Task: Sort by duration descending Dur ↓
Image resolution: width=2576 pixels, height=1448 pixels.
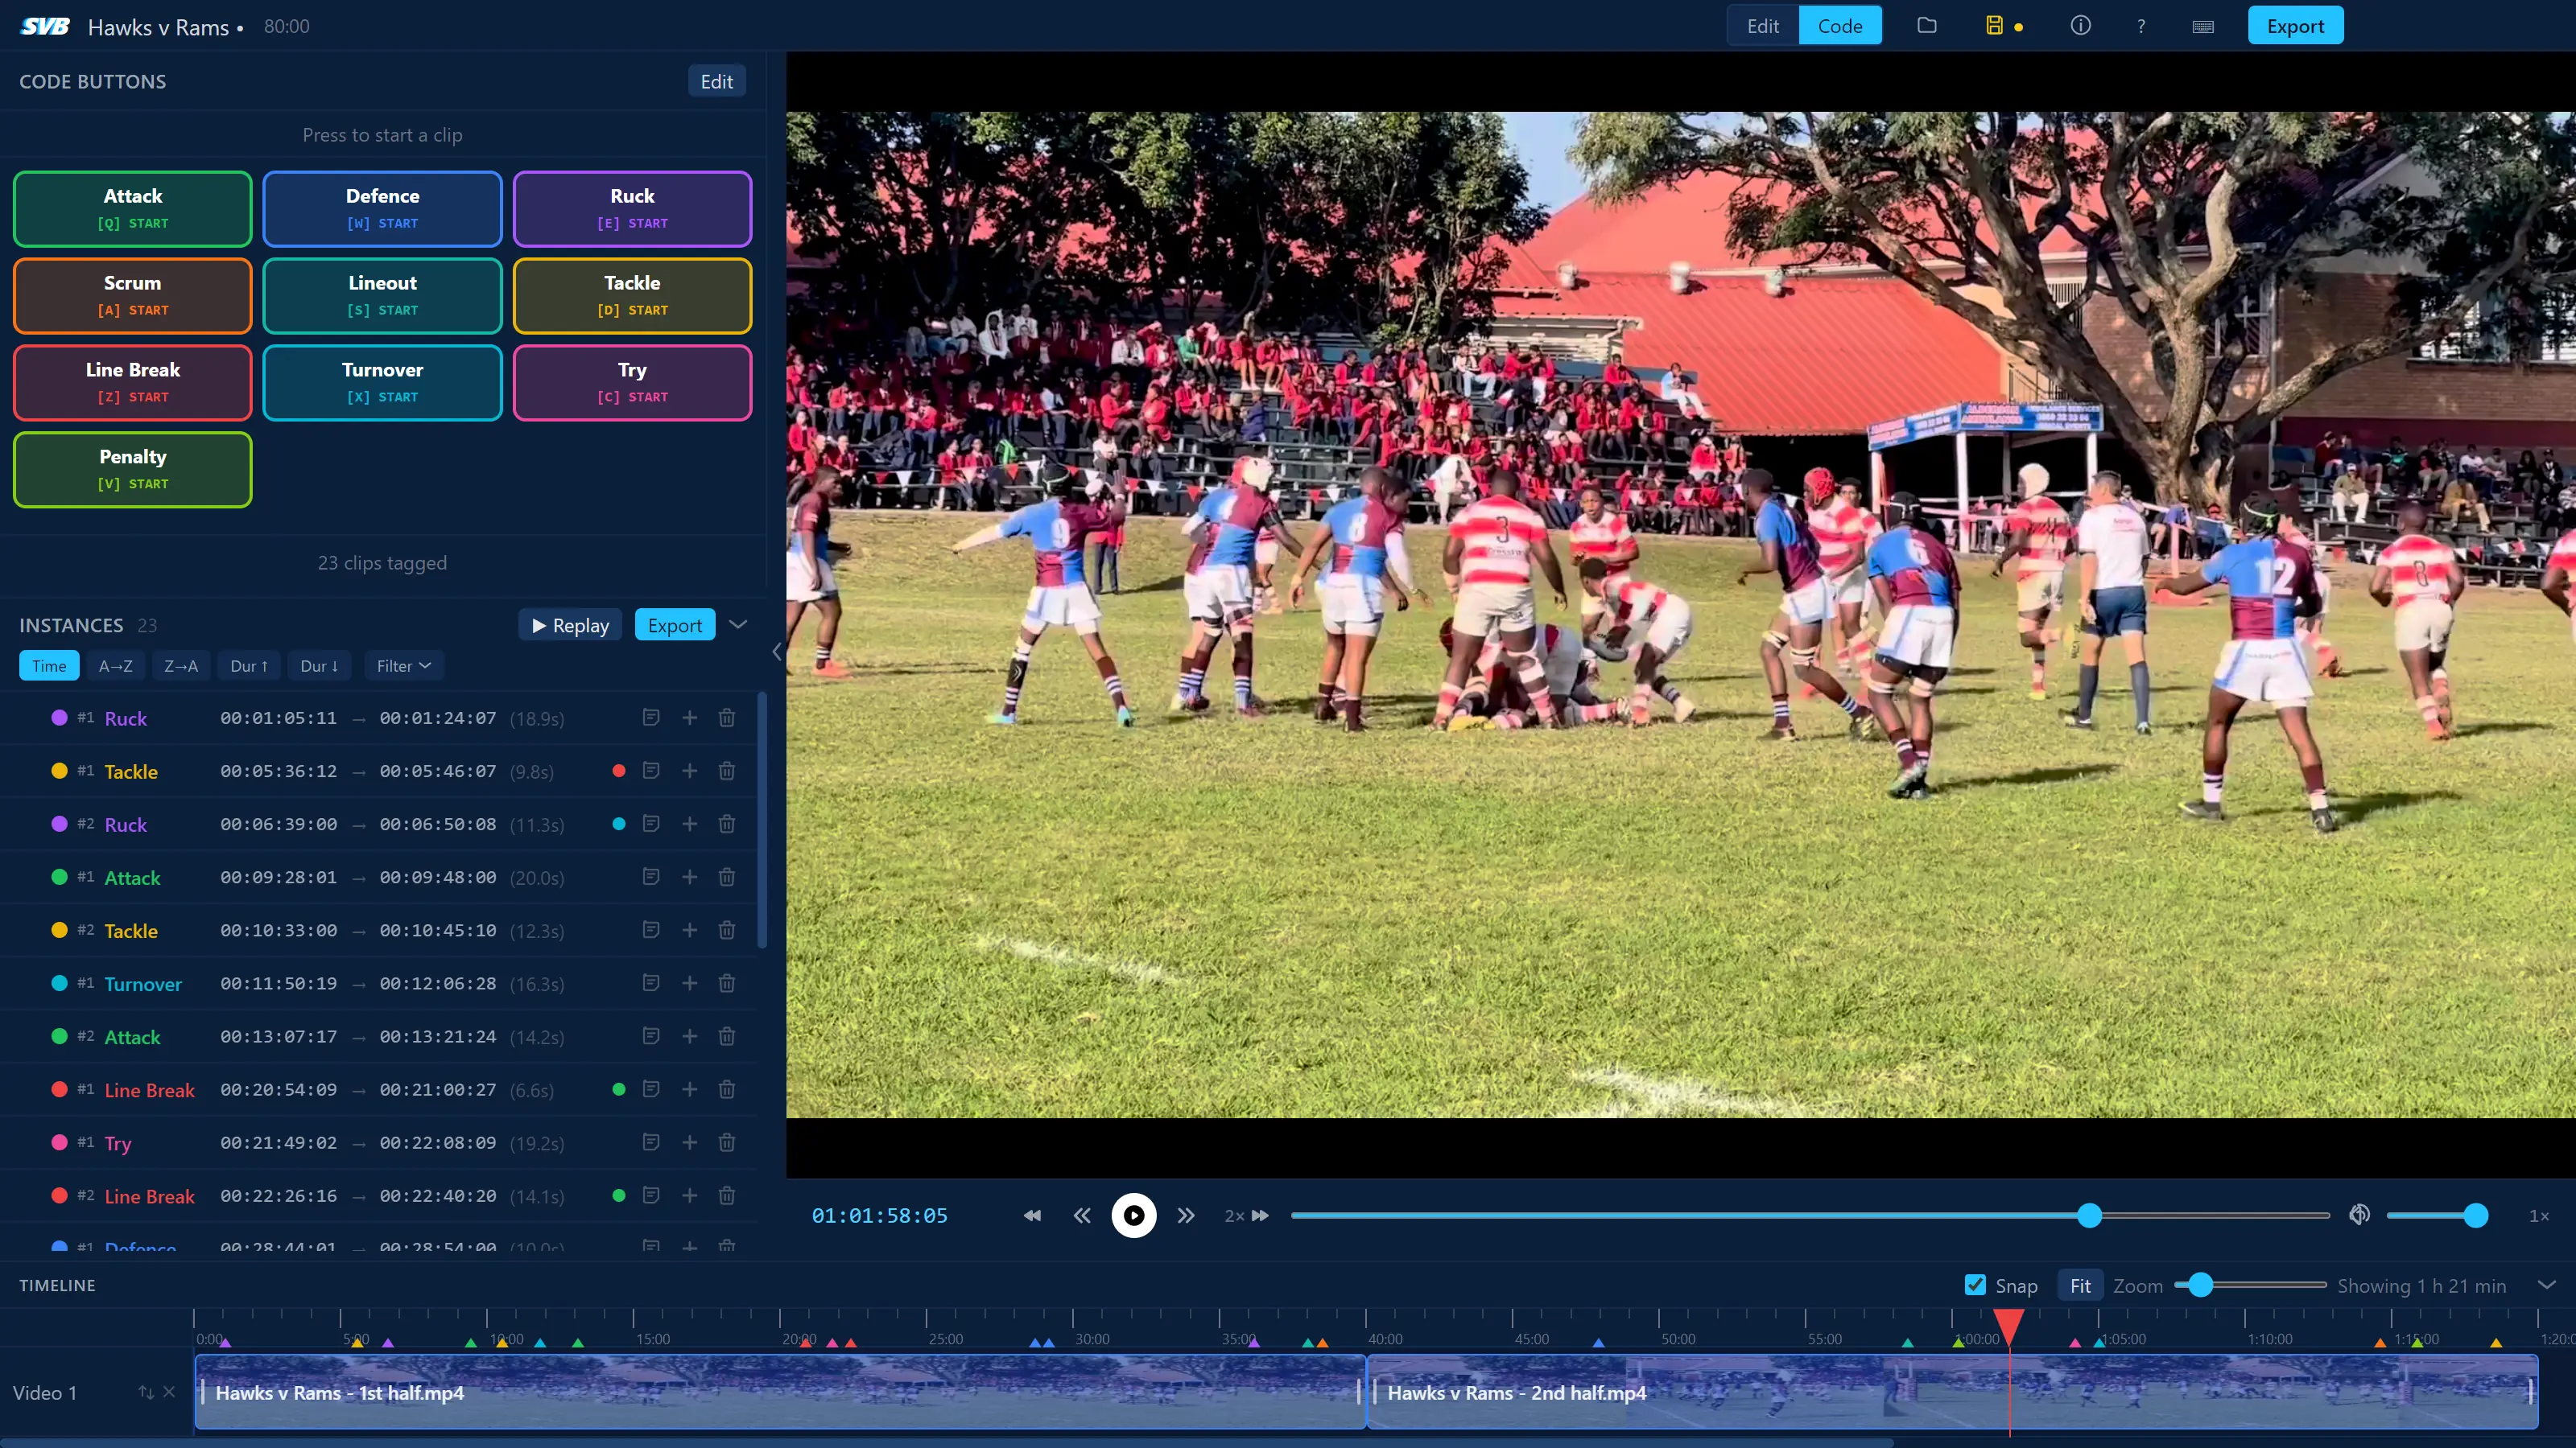Action: tap(319, 665)
